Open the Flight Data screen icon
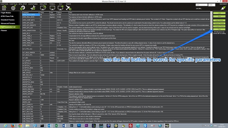 click(x=4, y=8)
